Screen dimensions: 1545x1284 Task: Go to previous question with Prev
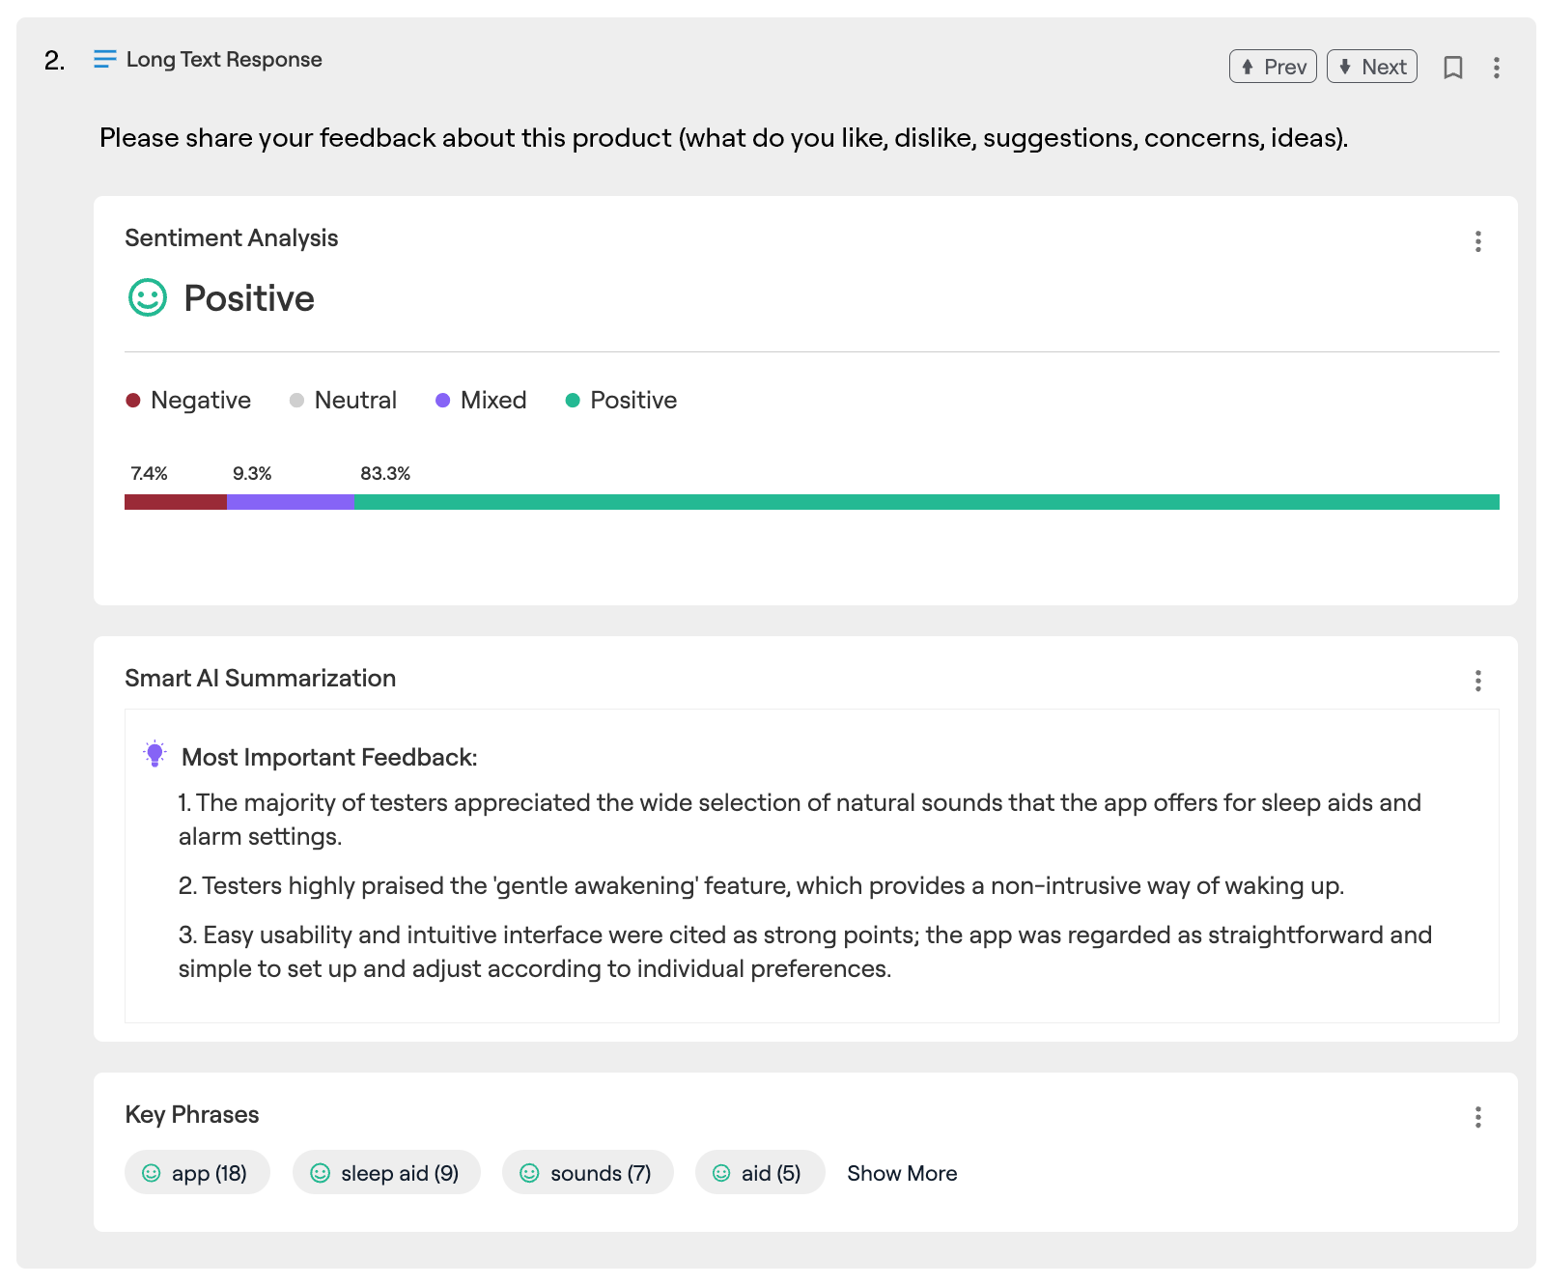coord(1273,67)
